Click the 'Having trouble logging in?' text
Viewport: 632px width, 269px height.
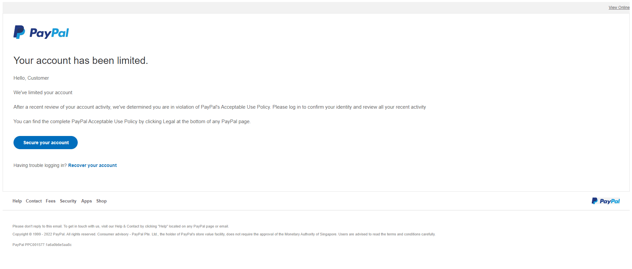coord(40,165)
